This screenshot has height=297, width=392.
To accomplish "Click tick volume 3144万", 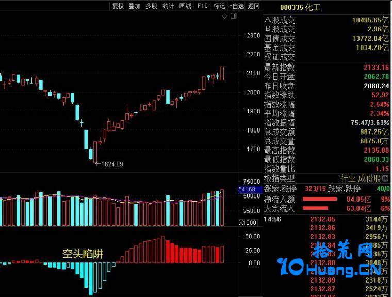I will (x=376, y=219).
